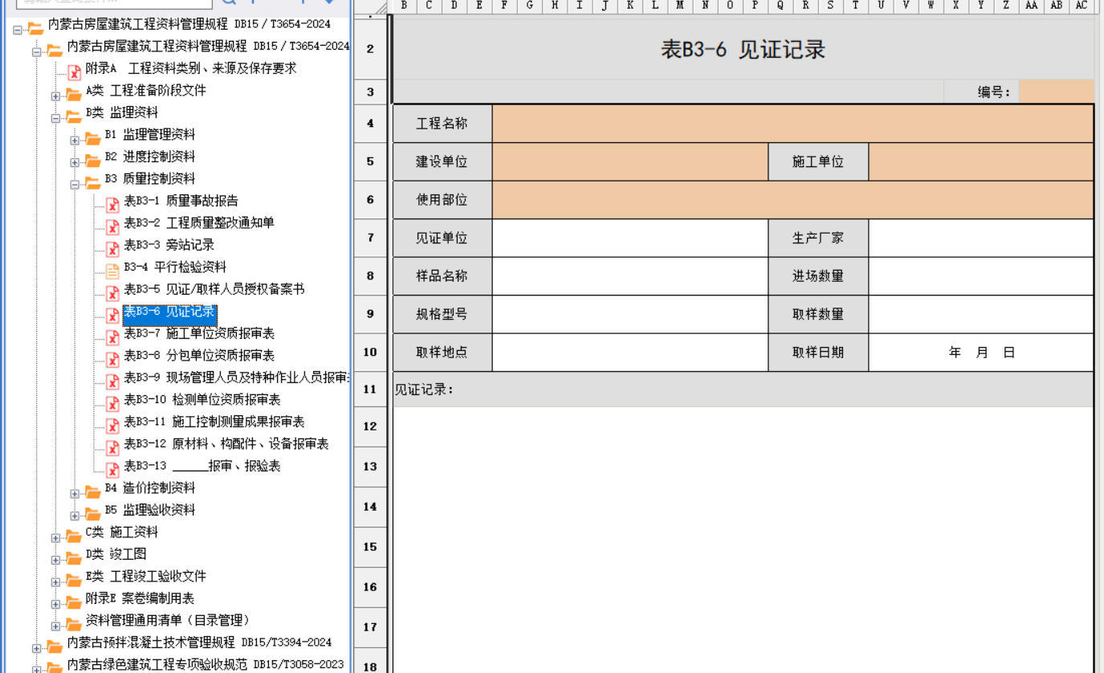Image resolution: width=1104 pixels, height=673 pixels.
Task: Click the 编号 orange input cell
Action: point(1056,92)
